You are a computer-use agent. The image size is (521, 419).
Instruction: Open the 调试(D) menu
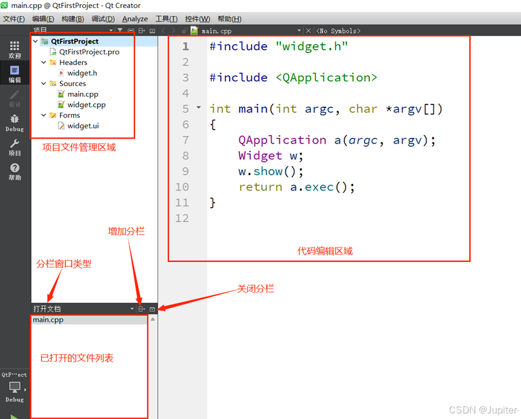(103, 19)
